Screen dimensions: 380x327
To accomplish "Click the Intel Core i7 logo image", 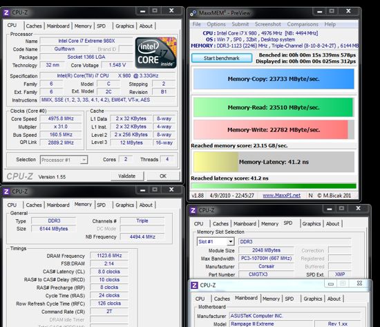I will pos(156,53).
